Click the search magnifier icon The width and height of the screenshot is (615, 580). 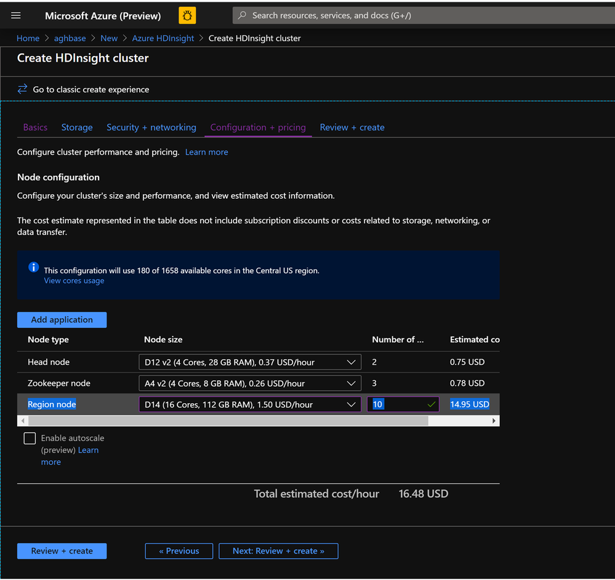242,15
